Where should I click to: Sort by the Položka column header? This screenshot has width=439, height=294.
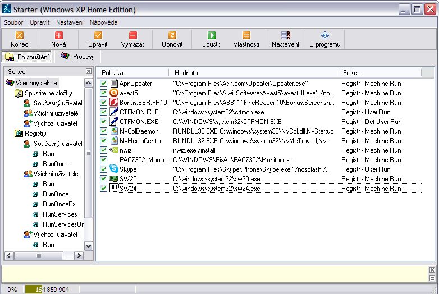tap(132, 73)
